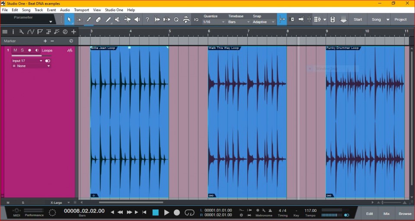Click the add tracks plus icon
415x221 pixels.
pyautogui.click(x=73, y=32)
